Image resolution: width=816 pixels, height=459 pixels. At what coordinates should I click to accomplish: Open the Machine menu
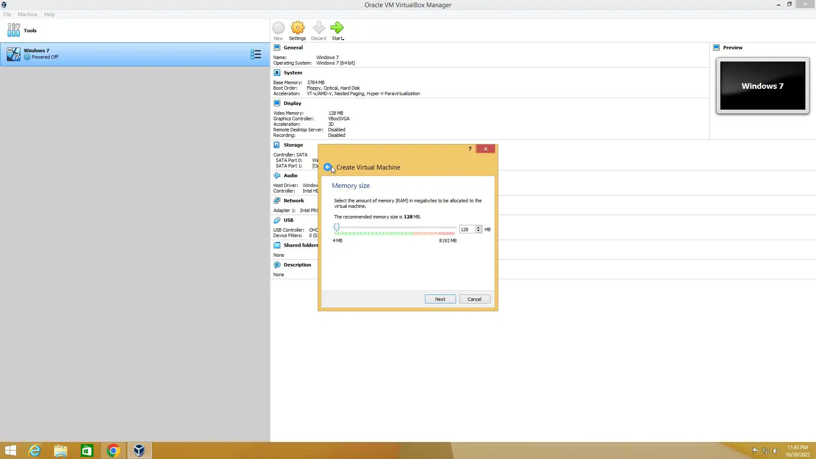click(28, 14)
